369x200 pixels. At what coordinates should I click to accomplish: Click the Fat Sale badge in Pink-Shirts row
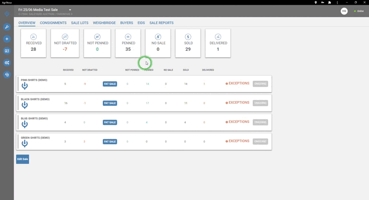(110, 84)
